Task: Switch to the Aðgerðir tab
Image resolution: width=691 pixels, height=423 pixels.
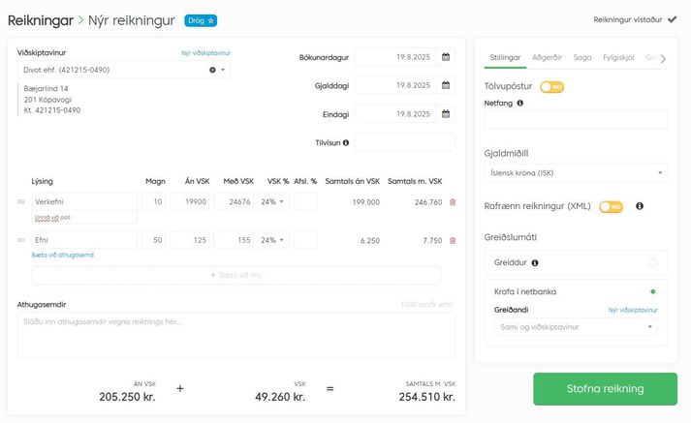Action: click(x=549, y=58)
